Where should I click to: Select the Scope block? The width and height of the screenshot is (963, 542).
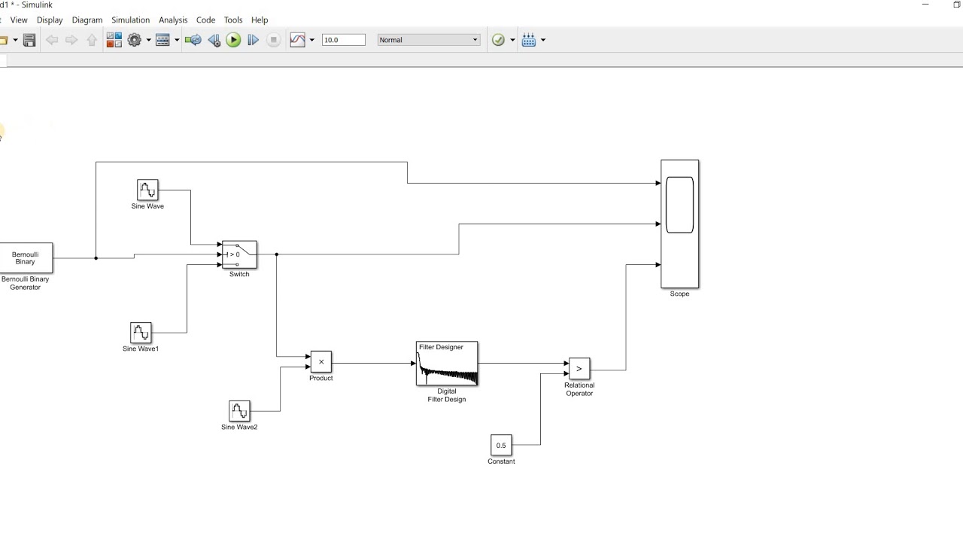tap(680, 224)
